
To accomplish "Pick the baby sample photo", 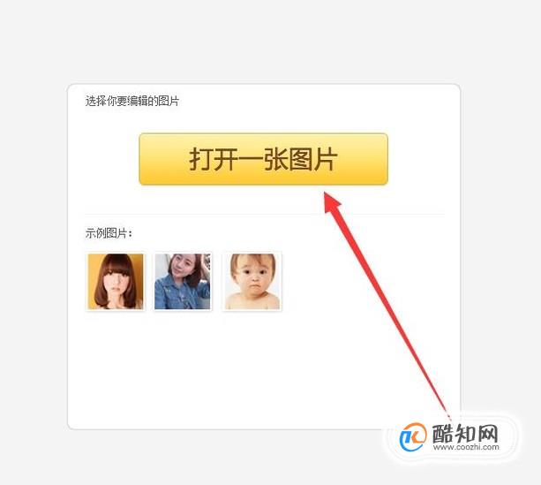I will [252, 281].
